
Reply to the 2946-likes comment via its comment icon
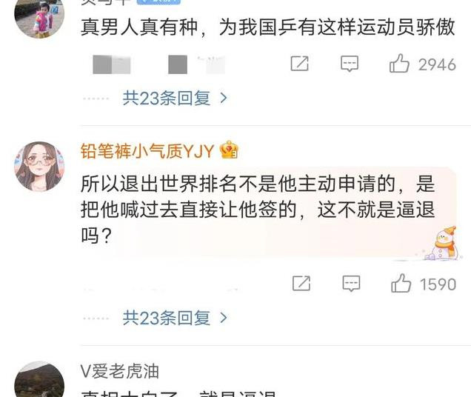[x=350, y=64]
